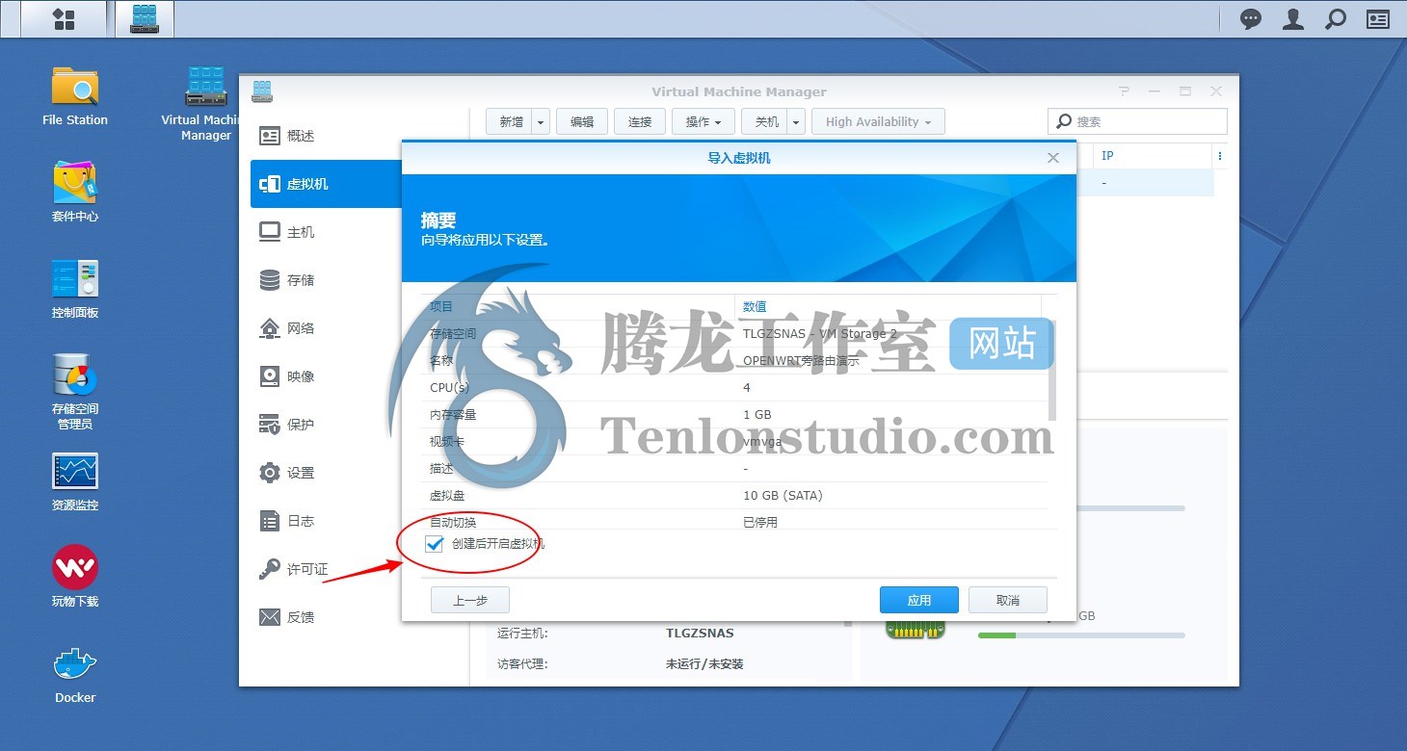Open the notifications chat bubble icon
Viewport: 1407px width, 751px height.
tap(1251, 18)
